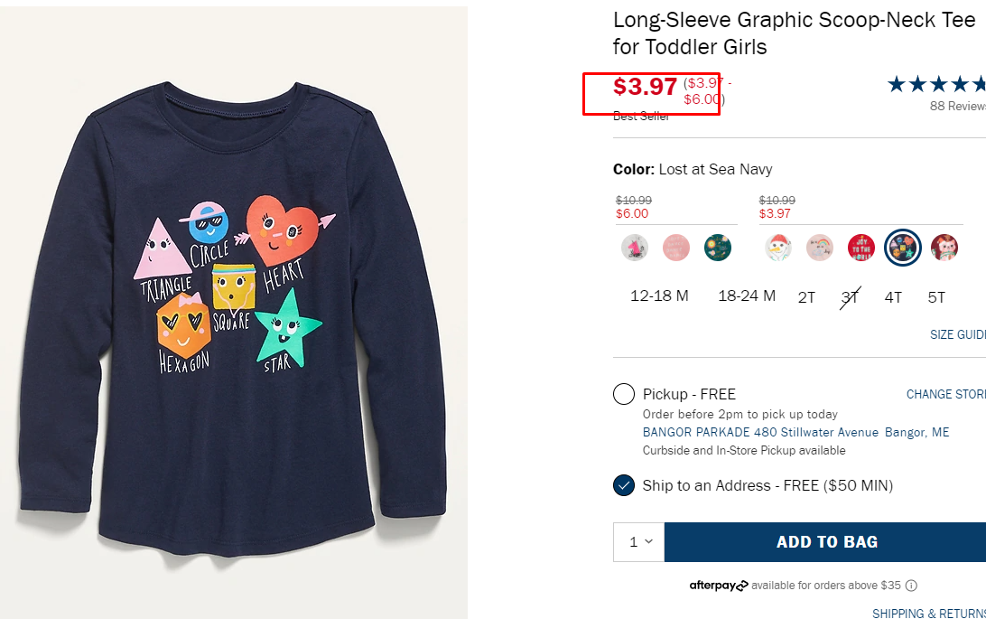Select size 4T
This screenshot has width=986, height=619.
click(x=893, y=296)
